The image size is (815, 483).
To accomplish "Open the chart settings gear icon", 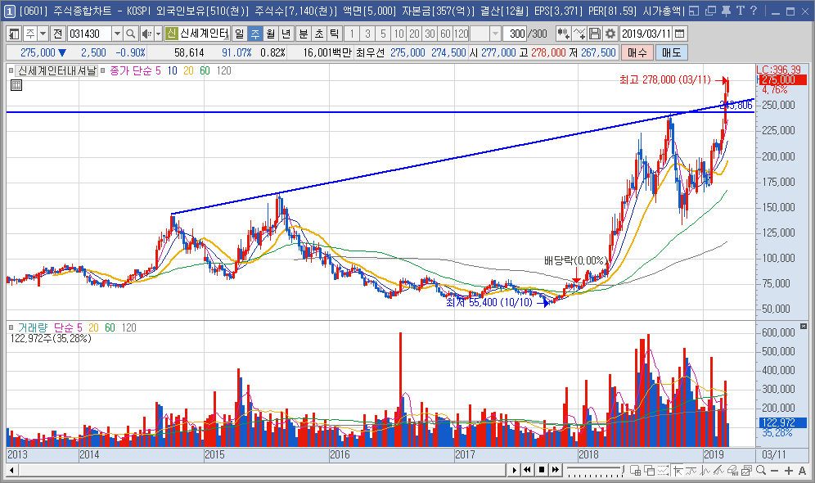I will click(x=610, y=34).
